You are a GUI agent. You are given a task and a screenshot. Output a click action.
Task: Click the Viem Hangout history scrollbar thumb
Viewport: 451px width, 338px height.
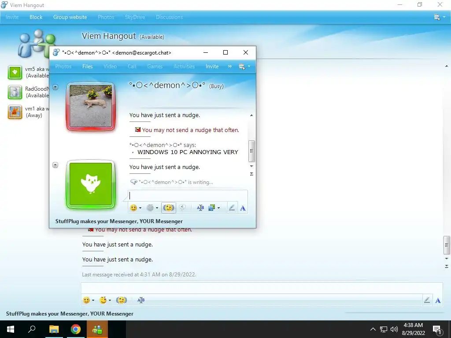[x=447, y=245]
